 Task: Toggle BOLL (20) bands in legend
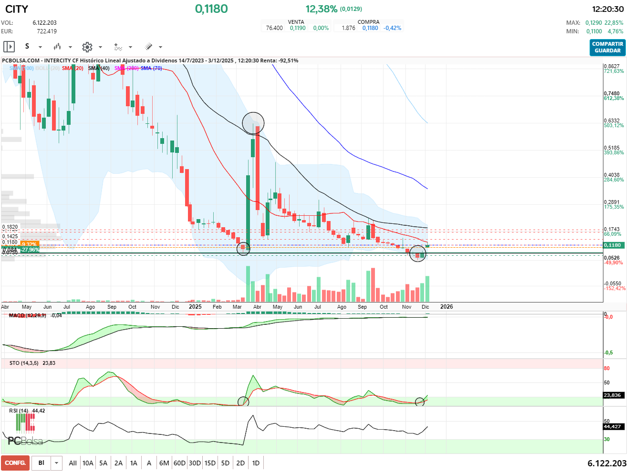tap(48, 69)
